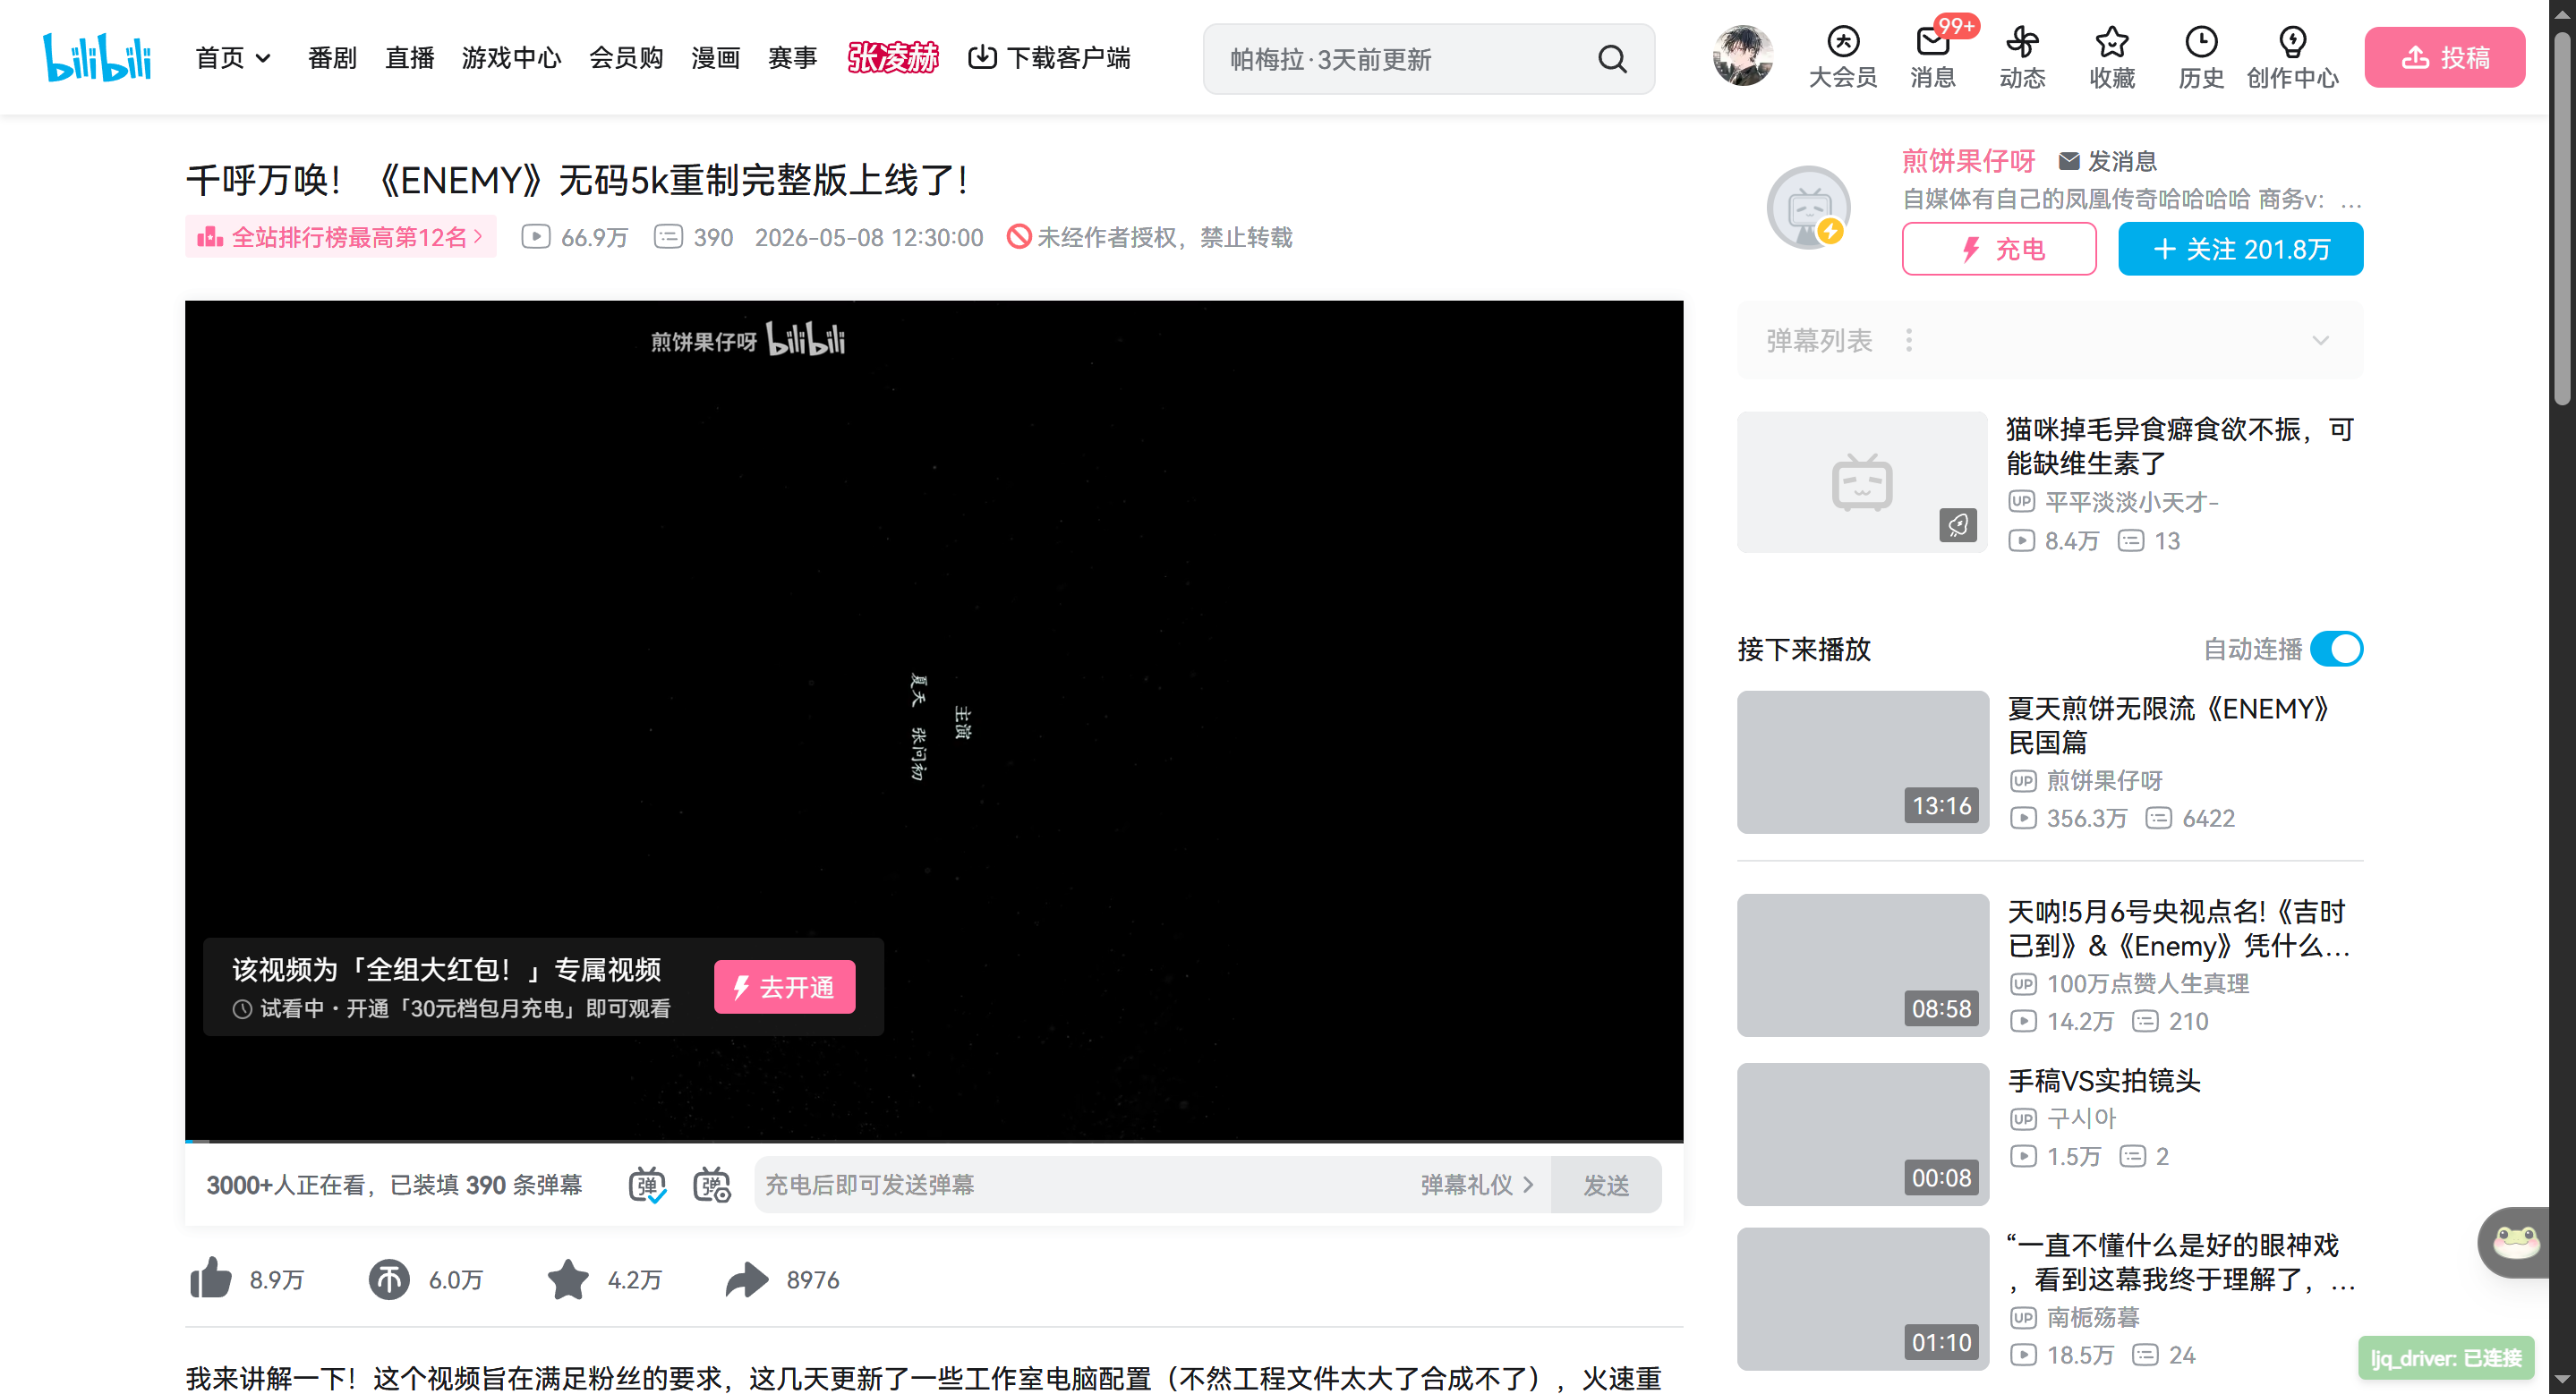Viewport: 2576px width, 1394px height.
Task: Open thumbnail of 手稿VS实拍镜头 video 00:08
Action: [x=1862, y=1134]
